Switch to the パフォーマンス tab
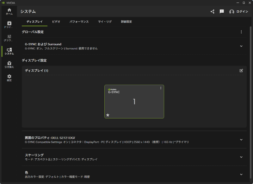Viewport: 253px width, 184px height. click(x=79, y=22)
